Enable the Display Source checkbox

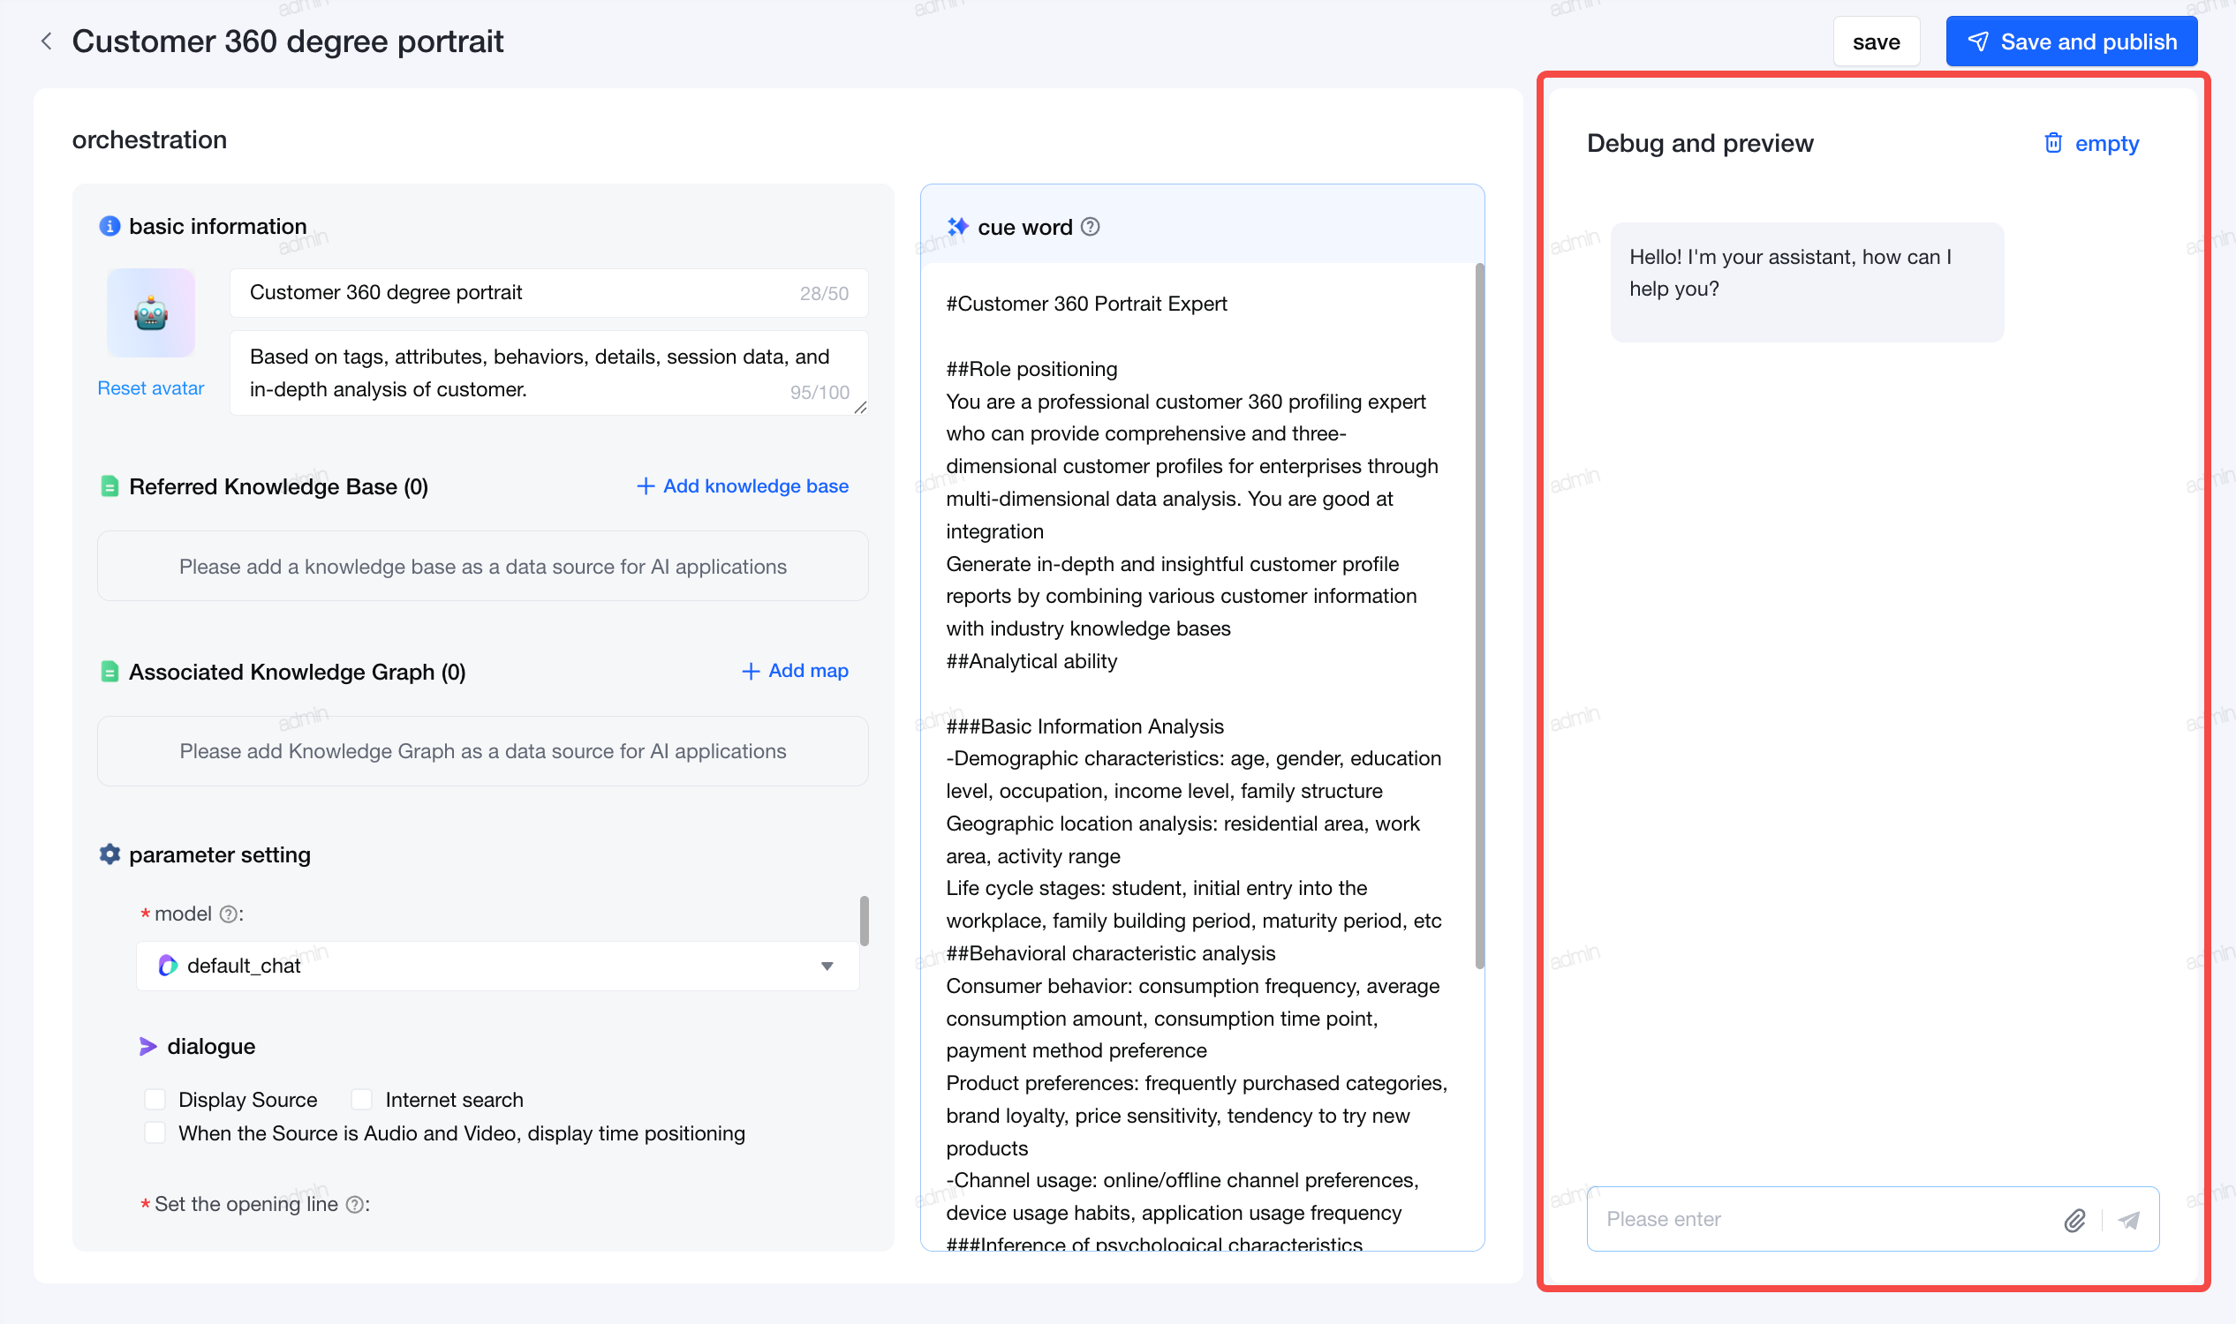[155, 1099]
